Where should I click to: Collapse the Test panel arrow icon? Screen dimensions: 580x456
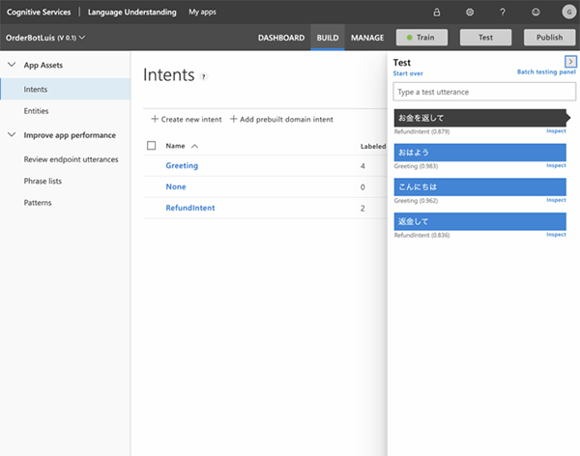[x=570, y=62]
